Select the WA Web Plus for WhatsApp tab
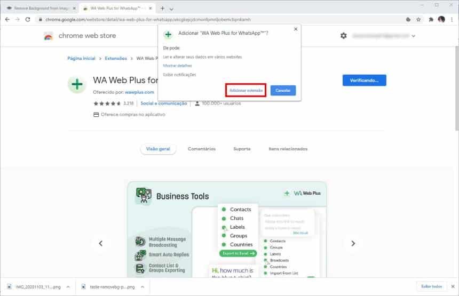The width and height of the screenshot is (459, 296). point(117,8)
